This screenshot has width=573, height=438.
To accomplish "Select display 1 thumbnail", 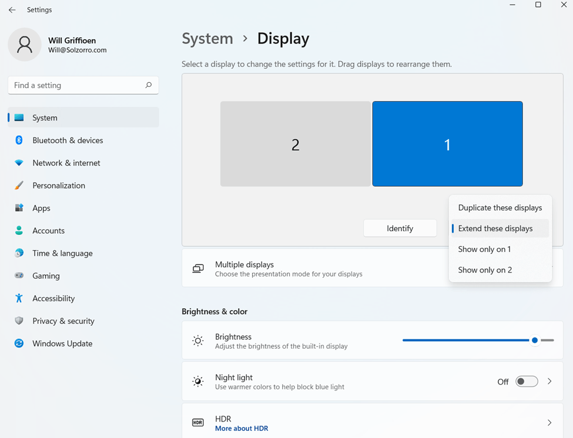I will (x=447, y=144).
